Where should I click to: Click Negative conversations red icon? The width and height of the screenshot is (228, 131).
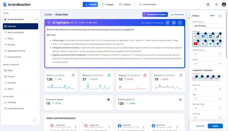point(145,75)
